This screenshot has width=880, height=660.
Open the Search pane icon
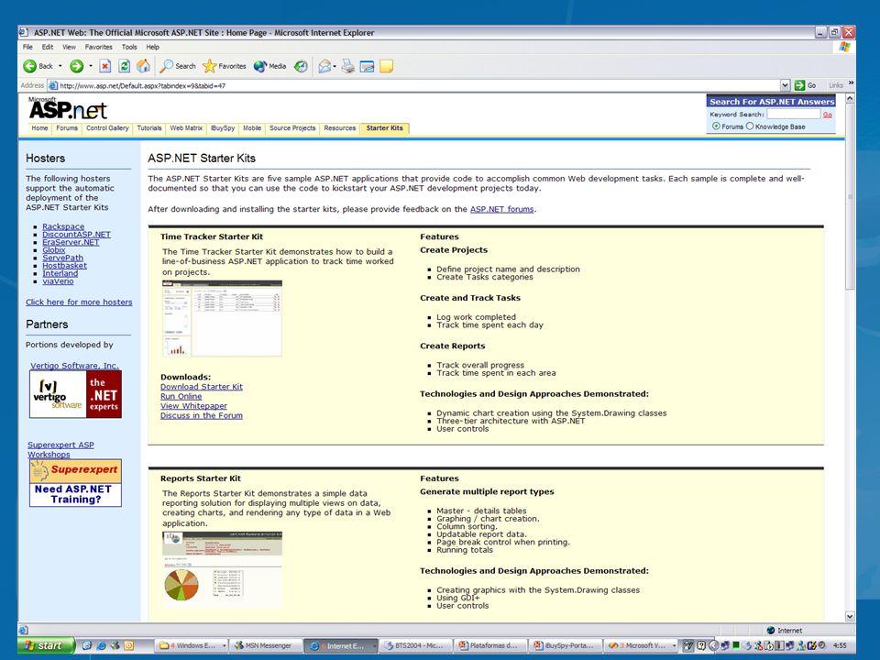[x=166, y=66]
